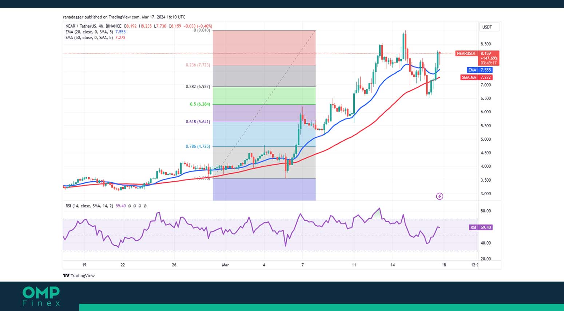Click the blue EMA label tag
Screen dimensions: 564x311
[x=472, y=70]
